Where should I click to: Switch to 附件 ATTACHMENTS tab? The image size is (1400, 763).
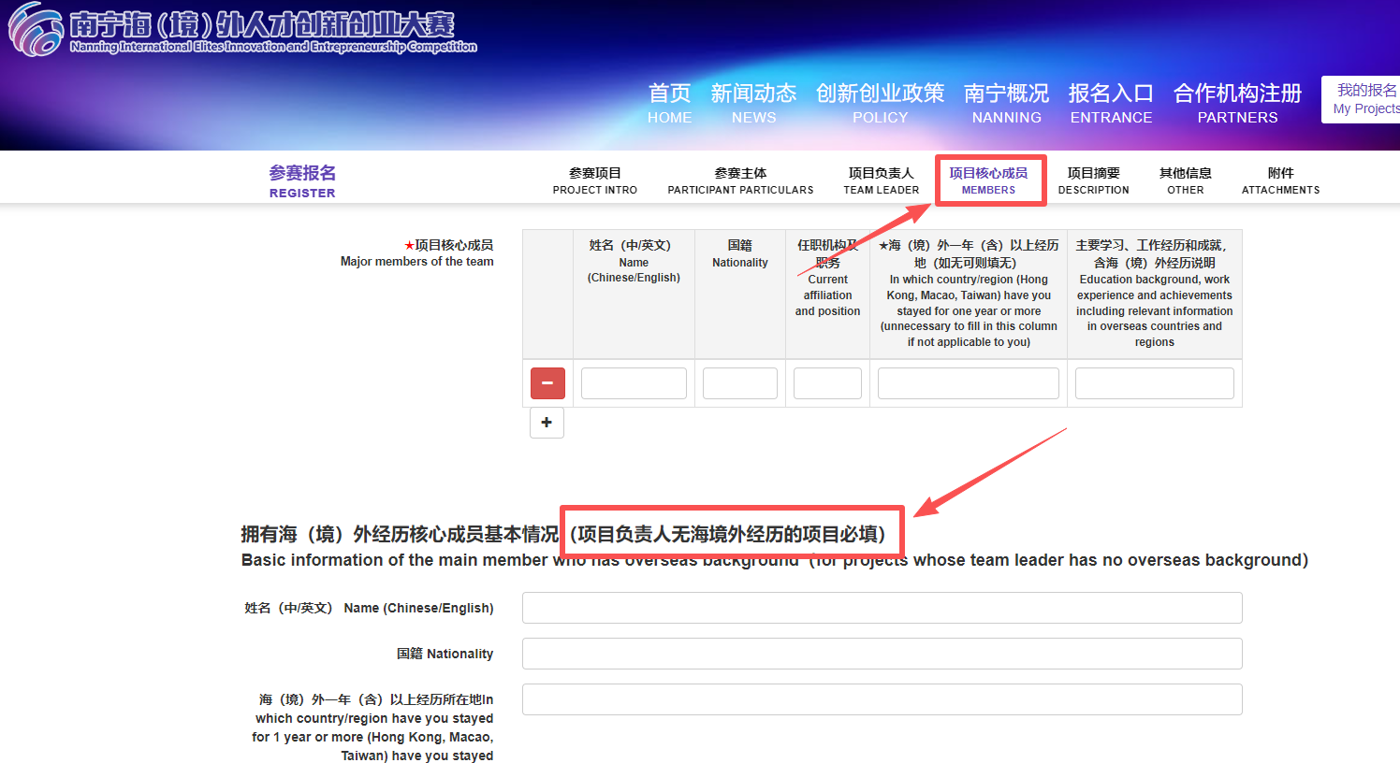(1281, 180)
